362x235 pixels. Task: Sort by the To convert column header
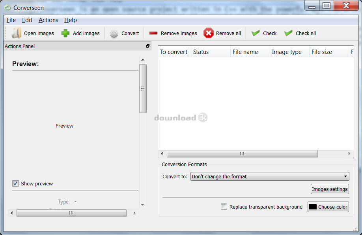pyautogui.click(x=175, y=52)
